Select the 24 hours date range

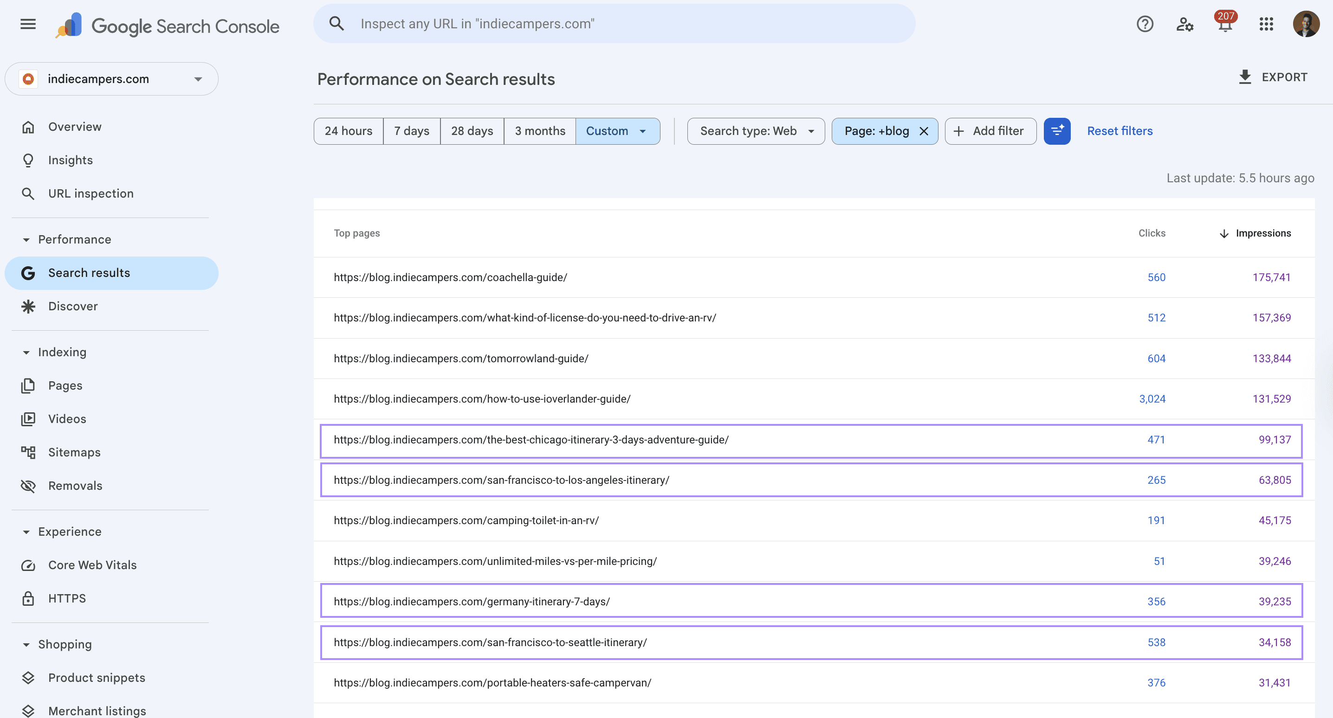click(x=348, y=131)
